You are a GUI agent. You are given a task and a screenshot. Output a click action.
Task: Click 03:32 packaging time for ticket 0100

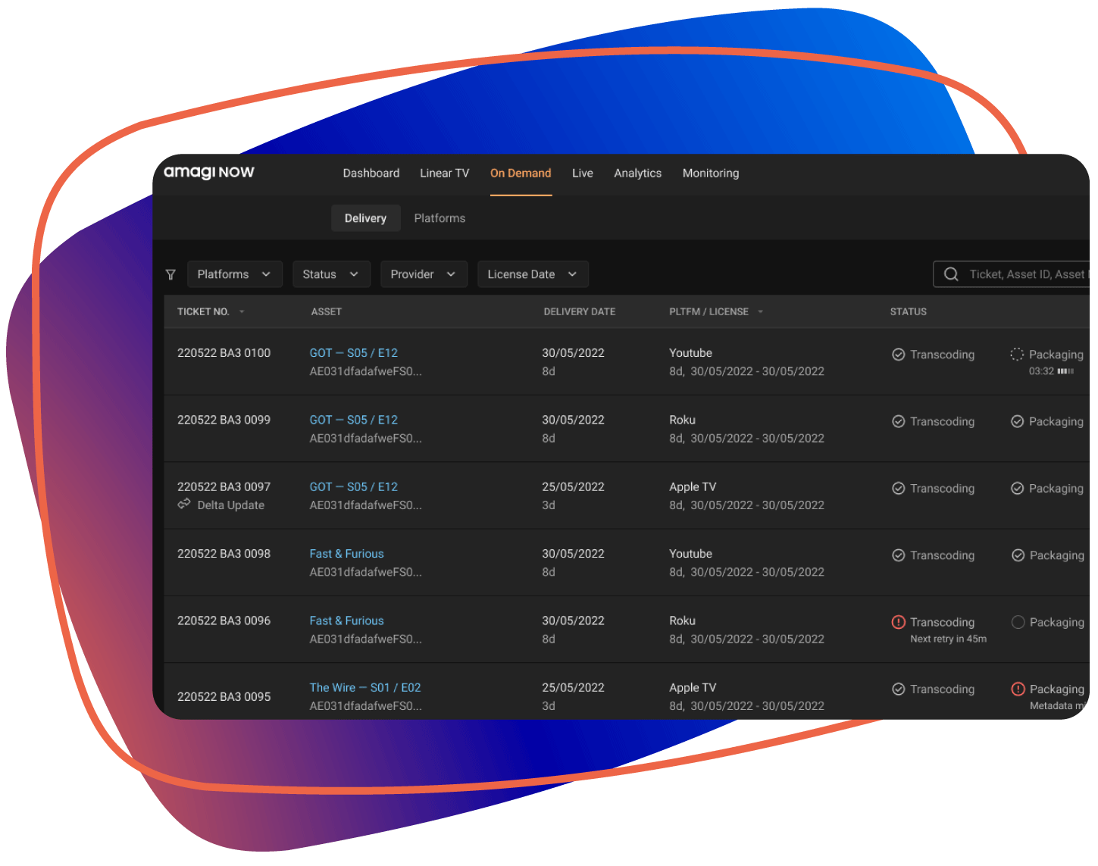pyautogui.click(x=1041, y=371)
